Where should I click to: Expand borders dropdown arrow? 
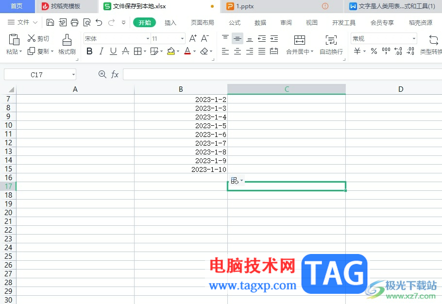point(145,51)
